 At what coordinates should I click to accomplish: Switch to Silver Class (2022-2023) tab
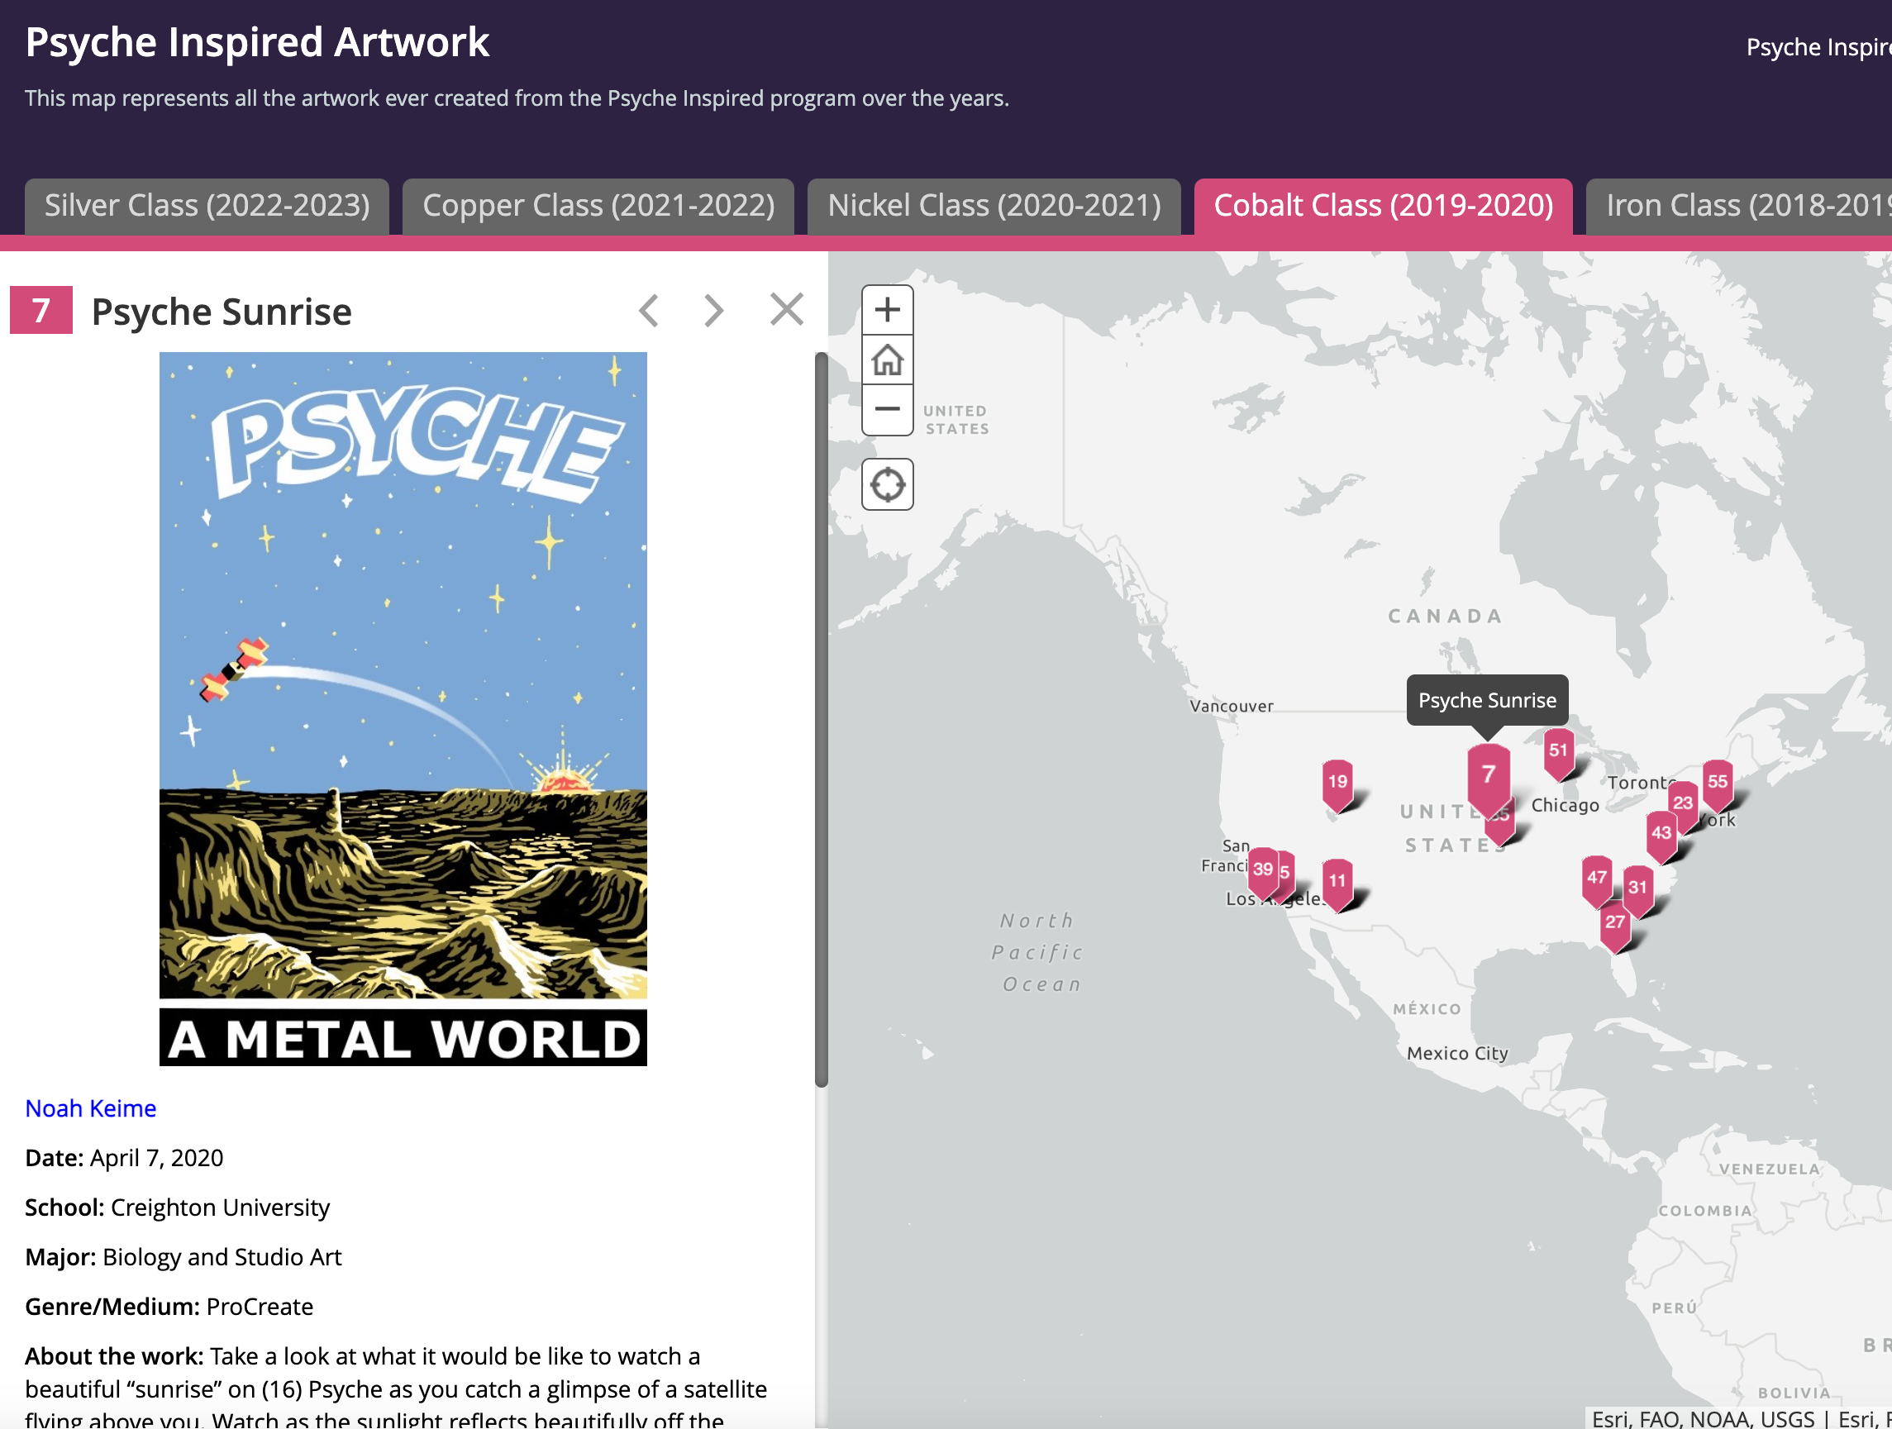[207, 206]
